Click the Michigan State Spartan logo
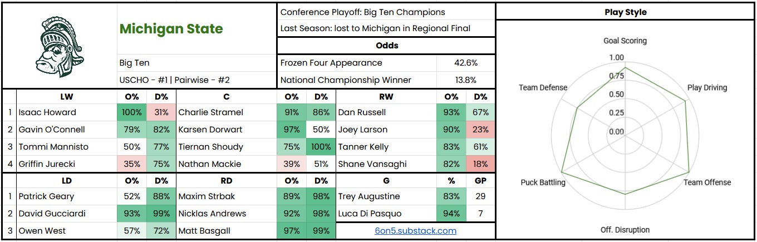 tap(60, 46)
